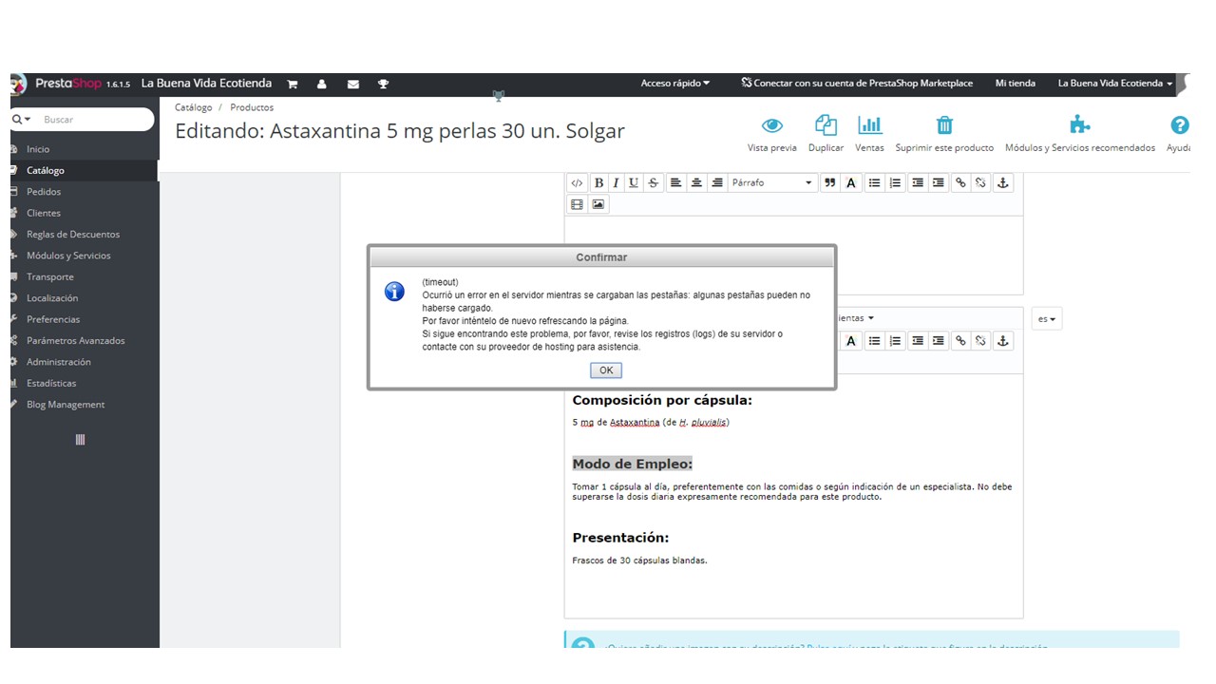Click Suprimir este producto trash icon
The image size is (1216, 684).
(x=944, y=125)
